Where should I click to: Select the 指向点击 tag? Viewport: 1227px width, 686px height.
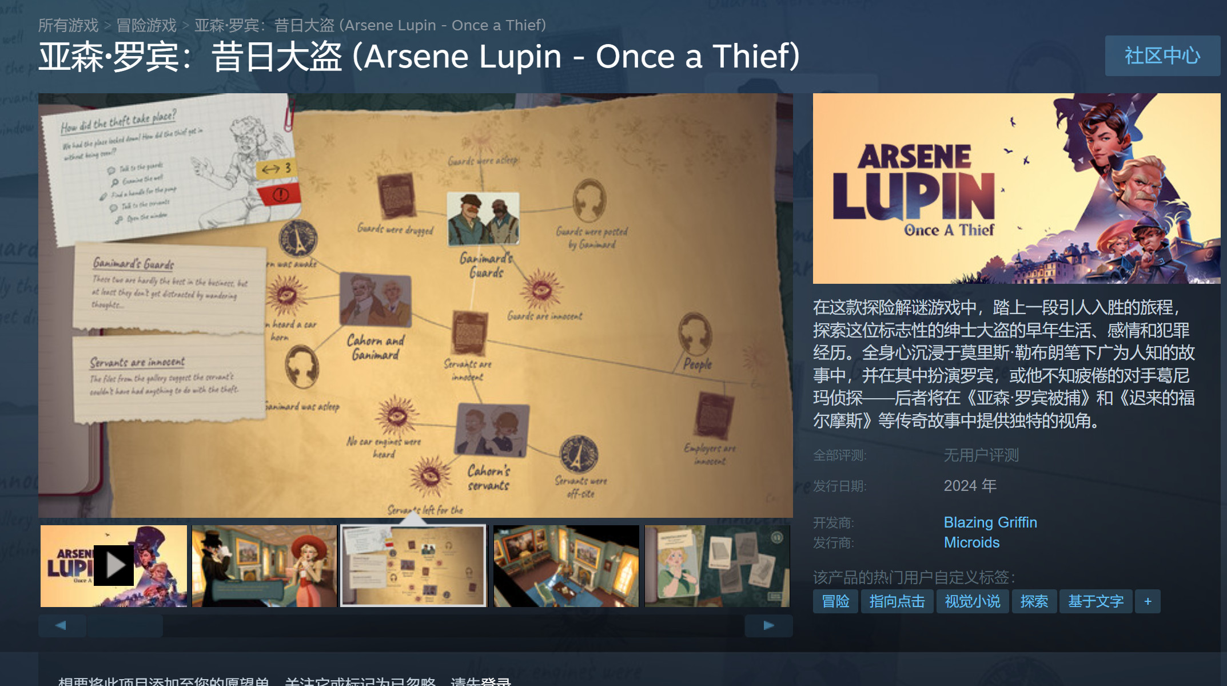click(x=897, y=601)
